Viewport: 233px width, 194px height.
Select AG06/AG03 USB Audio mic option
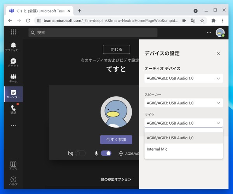pos(184,138)
